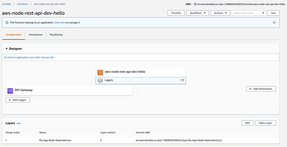Open the Select a test event dropdown
Screen dimensions: 287x147
tap(249, 13)
